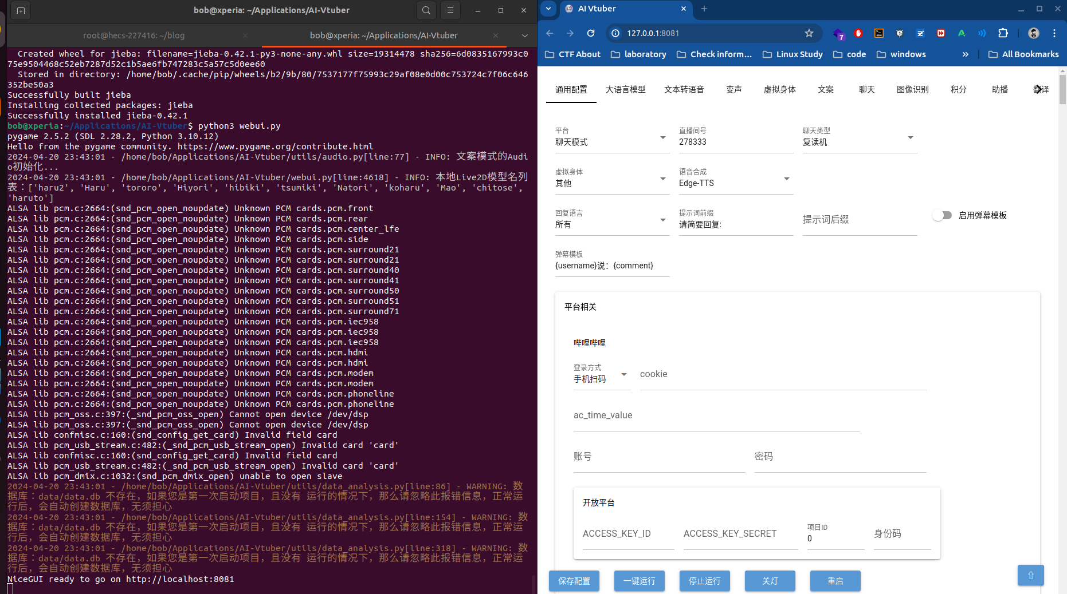Image resolution: width=1067 pixels, height=594 pixels.
Task: Switch to the 大语言模型 tab
Action: (625, 89)
